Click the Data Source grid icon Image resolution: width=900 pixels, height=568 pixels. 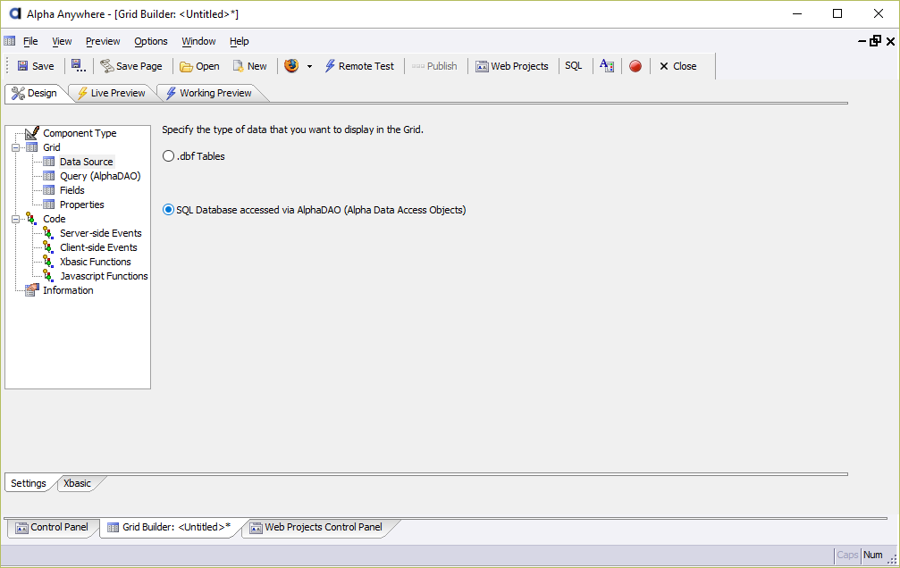(x=49, y=162)
